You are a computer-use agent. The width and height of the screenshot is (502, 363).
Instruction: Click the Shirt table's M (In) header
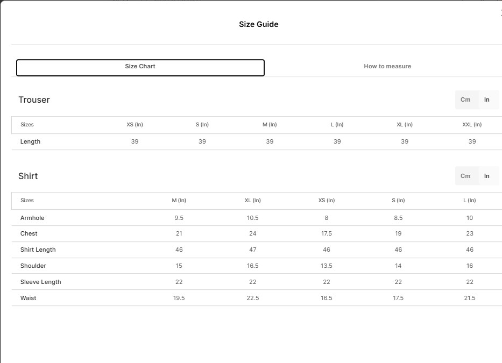point(179,201)
